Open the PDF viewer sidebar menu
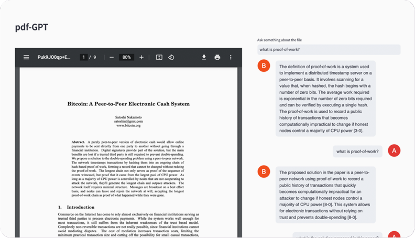415x238 pixels. (26, 57)
